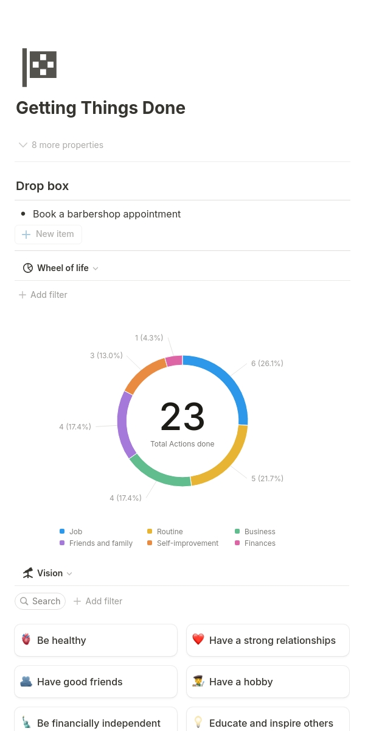
Task: Open the Wheel of life view dropdown
Action: pos(96,269)
